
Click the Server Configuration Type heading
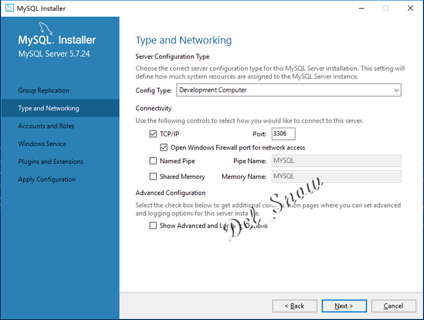173,56
